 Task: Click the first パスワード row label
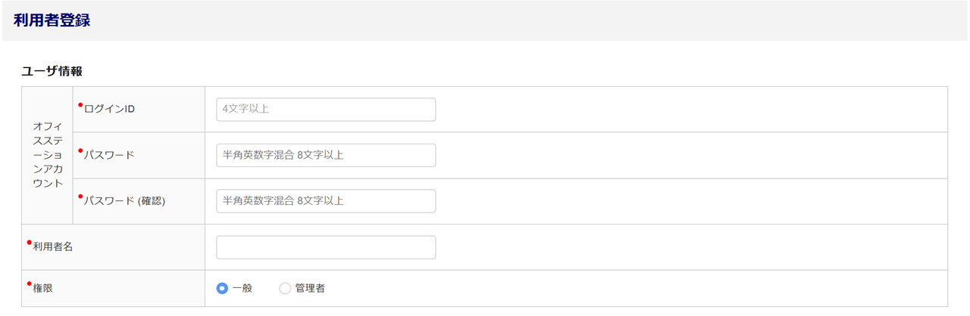[x=109, y=156]
